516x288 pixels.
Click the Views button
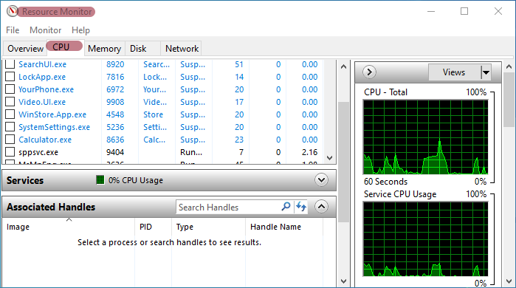click(454, 72)
